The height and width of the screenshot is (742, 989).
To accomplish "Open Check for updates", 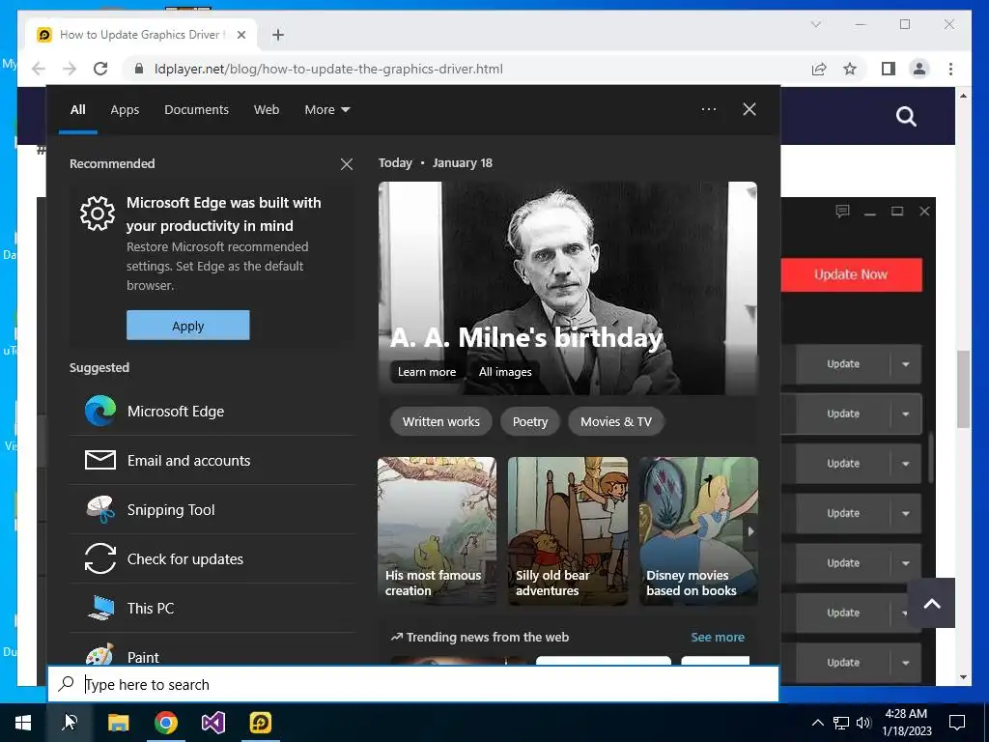I will [x=212, y=559].
